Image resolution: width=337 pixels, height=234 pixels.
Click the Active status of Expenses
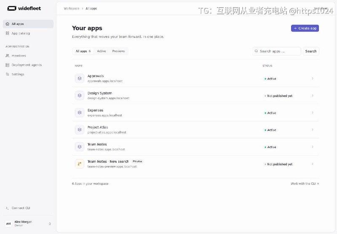270,113
